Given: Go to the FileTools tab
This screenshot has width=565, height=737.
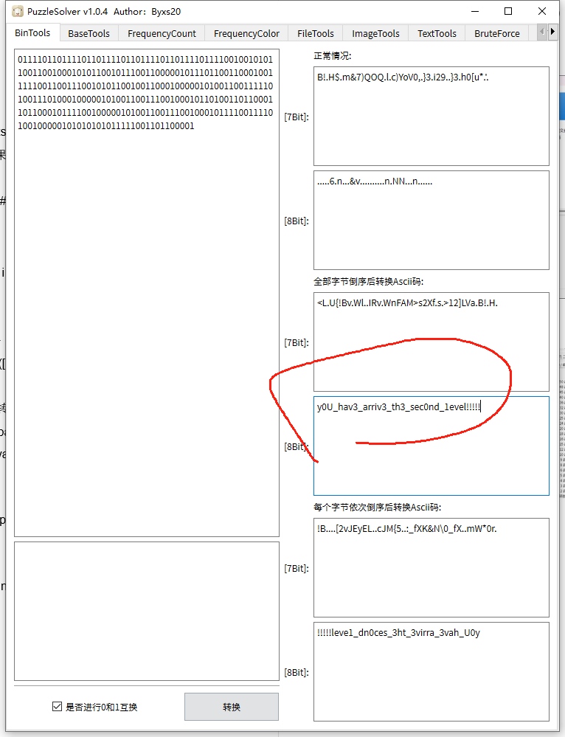Looking at the screenshot, I should coord(315,33).
